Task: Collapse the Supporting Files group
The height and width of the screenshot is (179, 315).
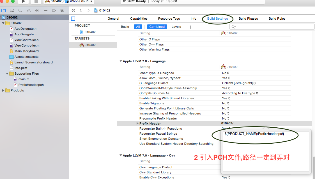Action: click(7, 74)
